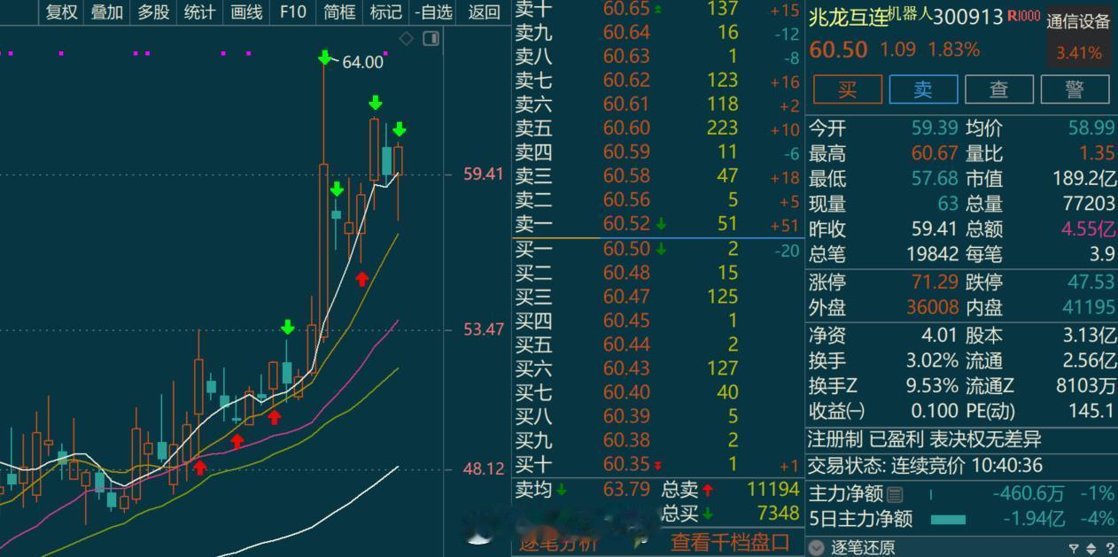Click the R1000 margin badge
This screenshot has height=557, width=1118.
click(x=1023, y=16)
